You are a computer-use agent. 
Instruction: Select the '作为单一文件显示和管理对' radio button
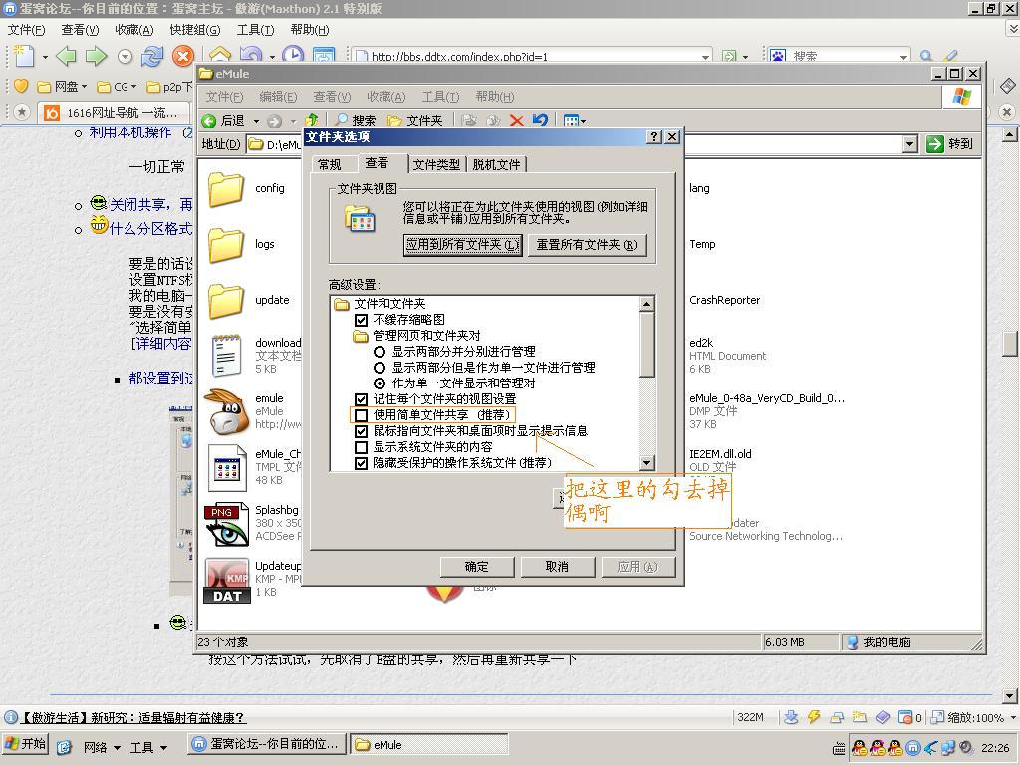click(380, 383)
